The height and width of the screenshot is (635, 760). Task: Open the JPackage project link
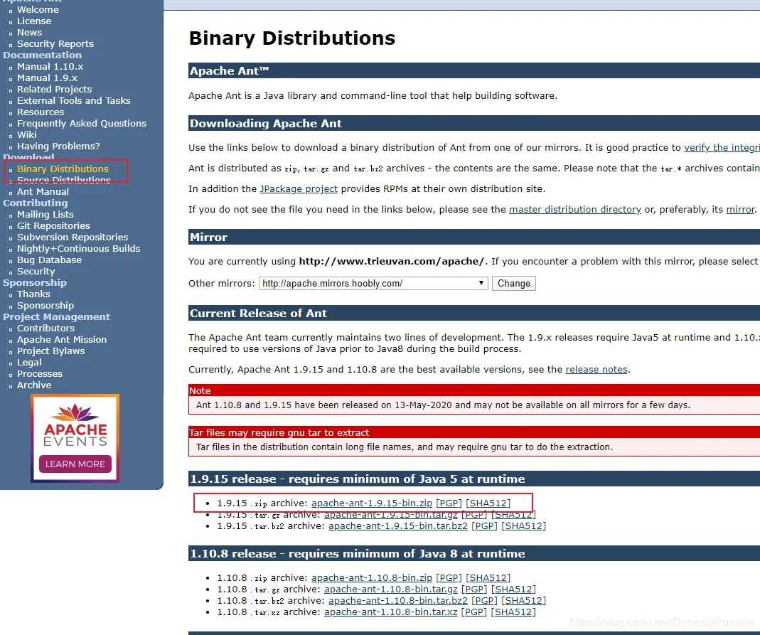pyautogui.click(x=299, y=188)
